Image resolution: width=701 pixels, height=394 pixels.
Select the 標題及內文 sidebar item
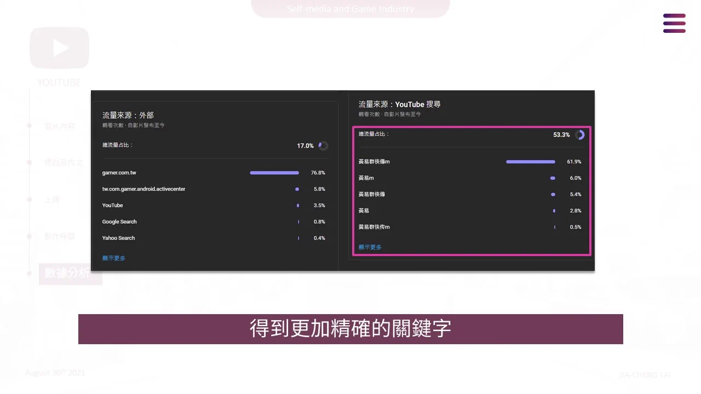coord(64,163)
